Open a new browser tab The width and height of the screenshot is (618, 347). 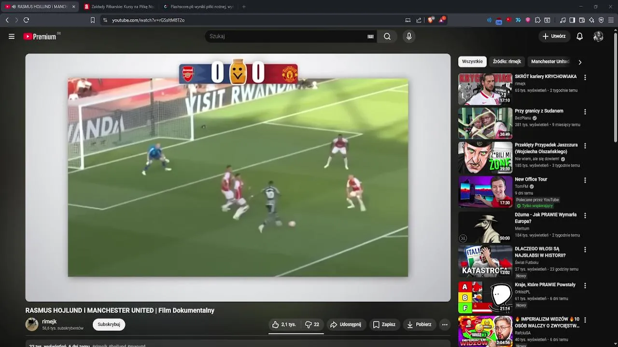244,7
